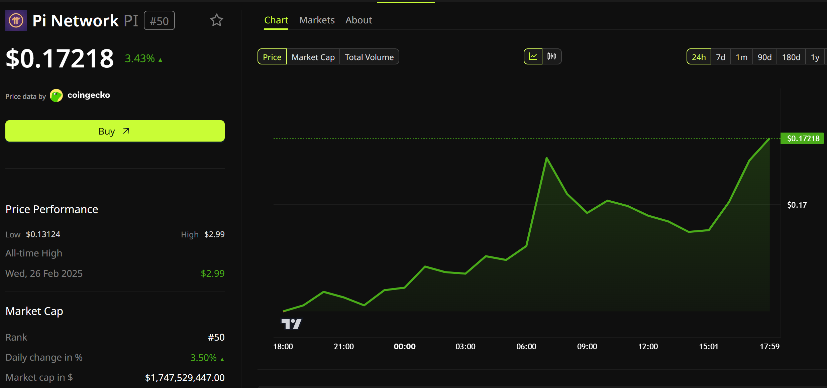Click the $0.17218 price tag on the chart
Screen dimensions: 827x388
click(x=802, y=138)
